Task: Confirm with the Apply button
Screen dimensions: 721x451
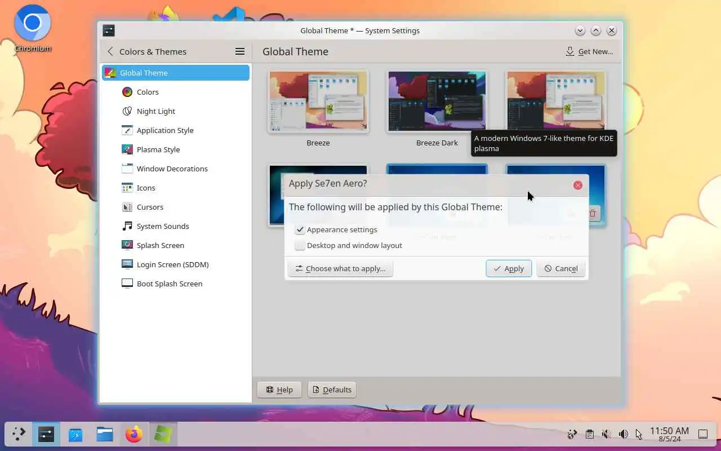Action: coord(509,268)
